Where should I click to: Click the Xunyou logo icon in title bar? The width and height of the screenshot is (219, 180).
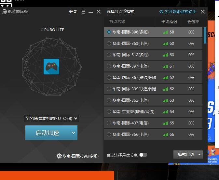(x=4, y=12)
